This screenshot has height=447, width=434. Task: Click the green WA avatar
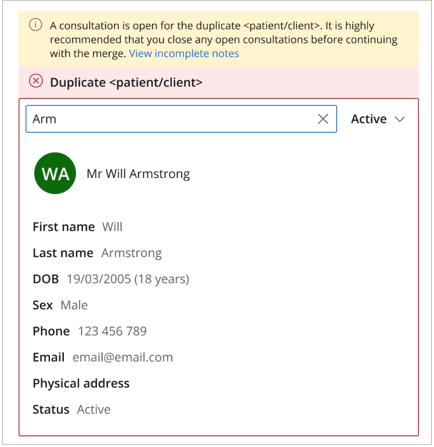(x=55, y=173)
